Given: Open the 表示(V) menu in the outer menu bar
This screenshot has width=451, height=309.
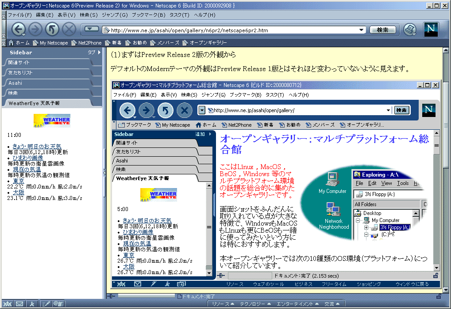Looking at the screenshot, I should pyautogui.click(x=66, y=15).
